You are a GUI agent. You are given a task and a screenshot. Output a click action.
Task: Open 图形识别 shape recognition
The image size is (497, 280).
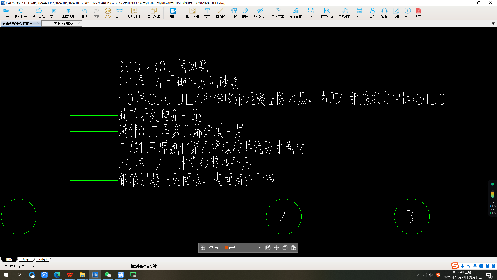[192, 13]
